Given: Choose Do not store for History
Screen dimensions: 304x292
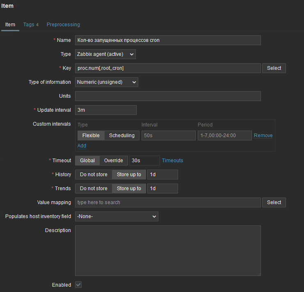Looking at the screenshot, I should [x=94, y=175].
